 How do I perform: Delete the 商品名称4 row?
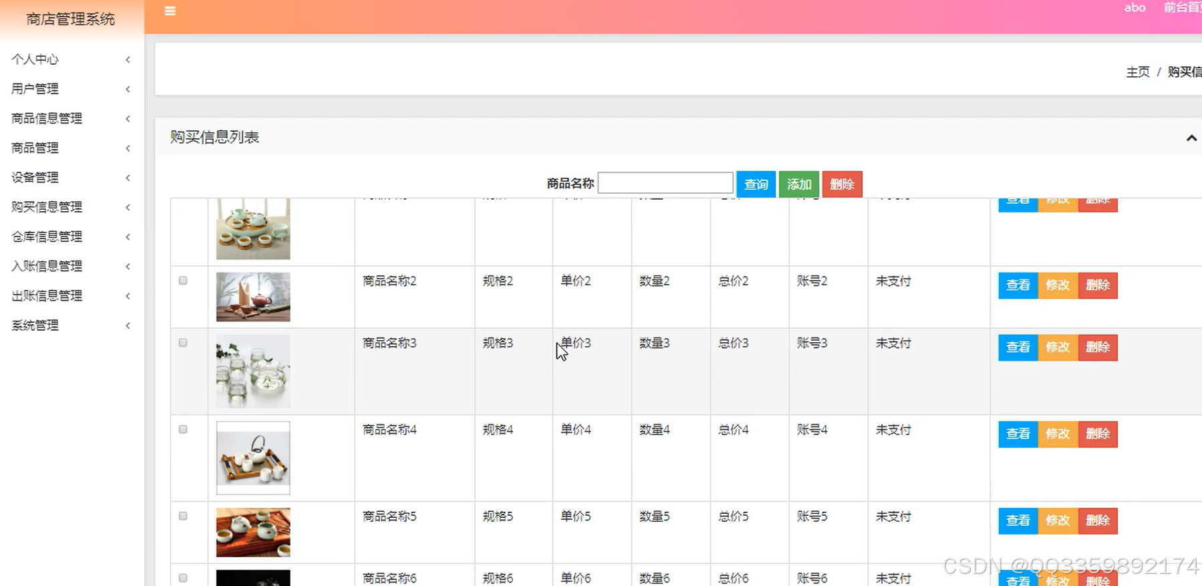click(x=1098, y=434)
